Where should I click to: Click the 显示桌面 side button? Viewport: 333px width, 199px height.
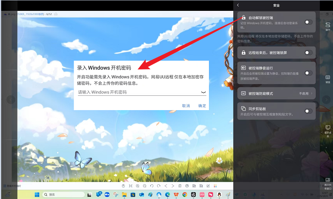click(x=328, y=131)
